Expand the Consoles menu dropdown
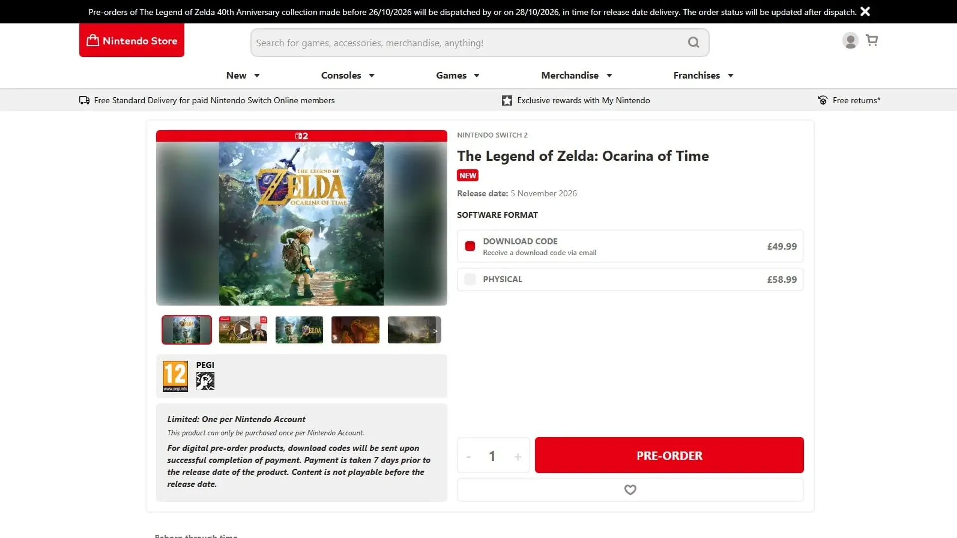 pyautogui.click(x=348, y=75)
